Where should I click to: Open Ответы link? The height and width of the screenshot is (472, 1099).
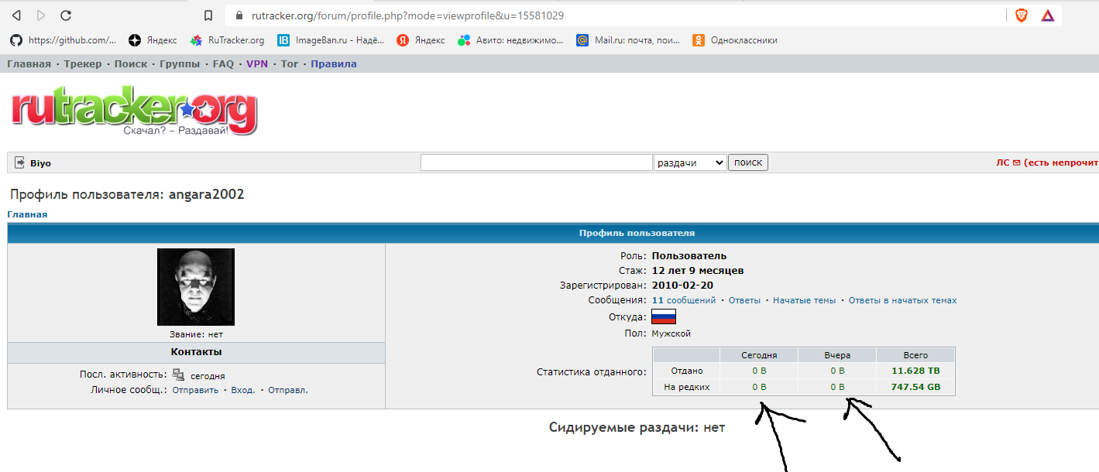[744, 300]
